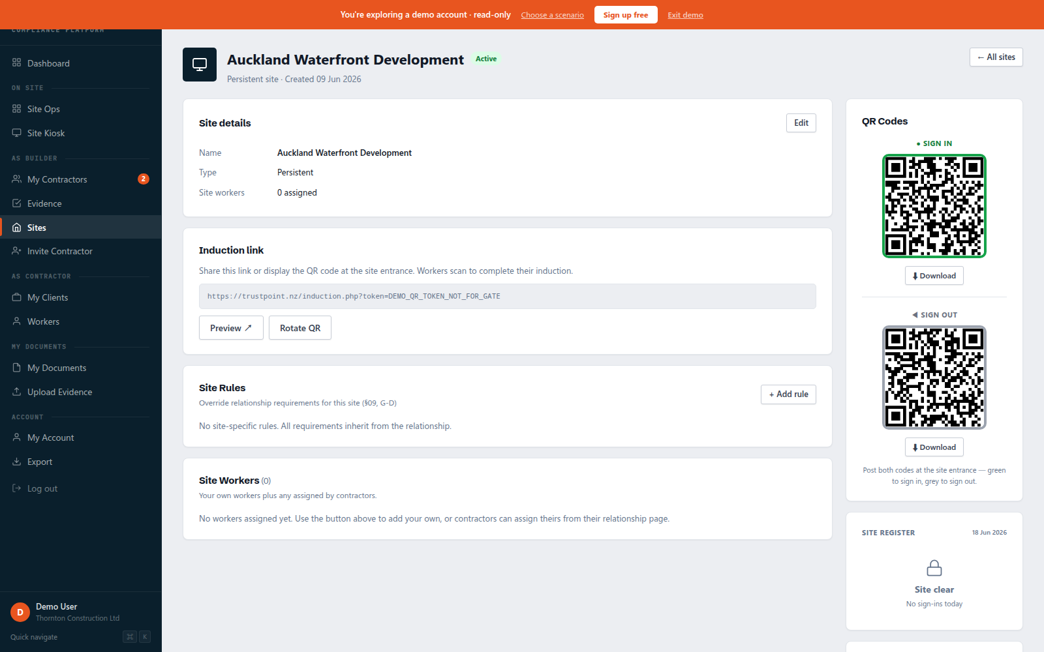The width and height of the screenshot is (1044, 652).
Task: Click the Site Ops grid icon
Action: [x=17, y=108]
